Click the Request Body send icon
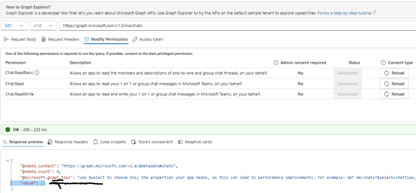416x193 pixels. (6, 39)
